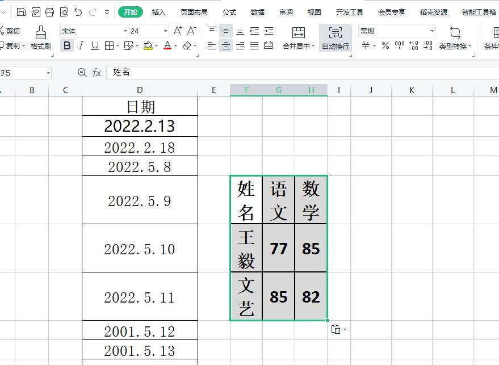This screenshot has height=365, width=499.
Task: Increase font size with A+ icon
Action: click(x=178, y=31)
